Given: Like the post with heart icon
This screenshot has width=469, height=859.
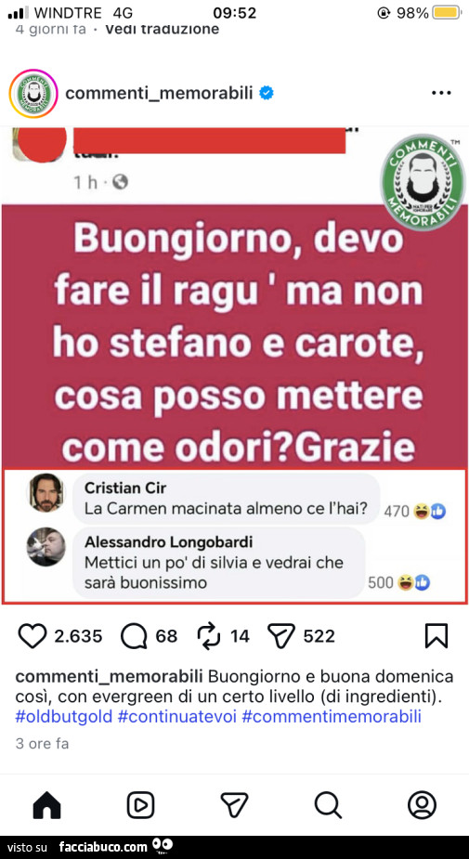Looking at the screenshot, I should click(x=33, y=636).
